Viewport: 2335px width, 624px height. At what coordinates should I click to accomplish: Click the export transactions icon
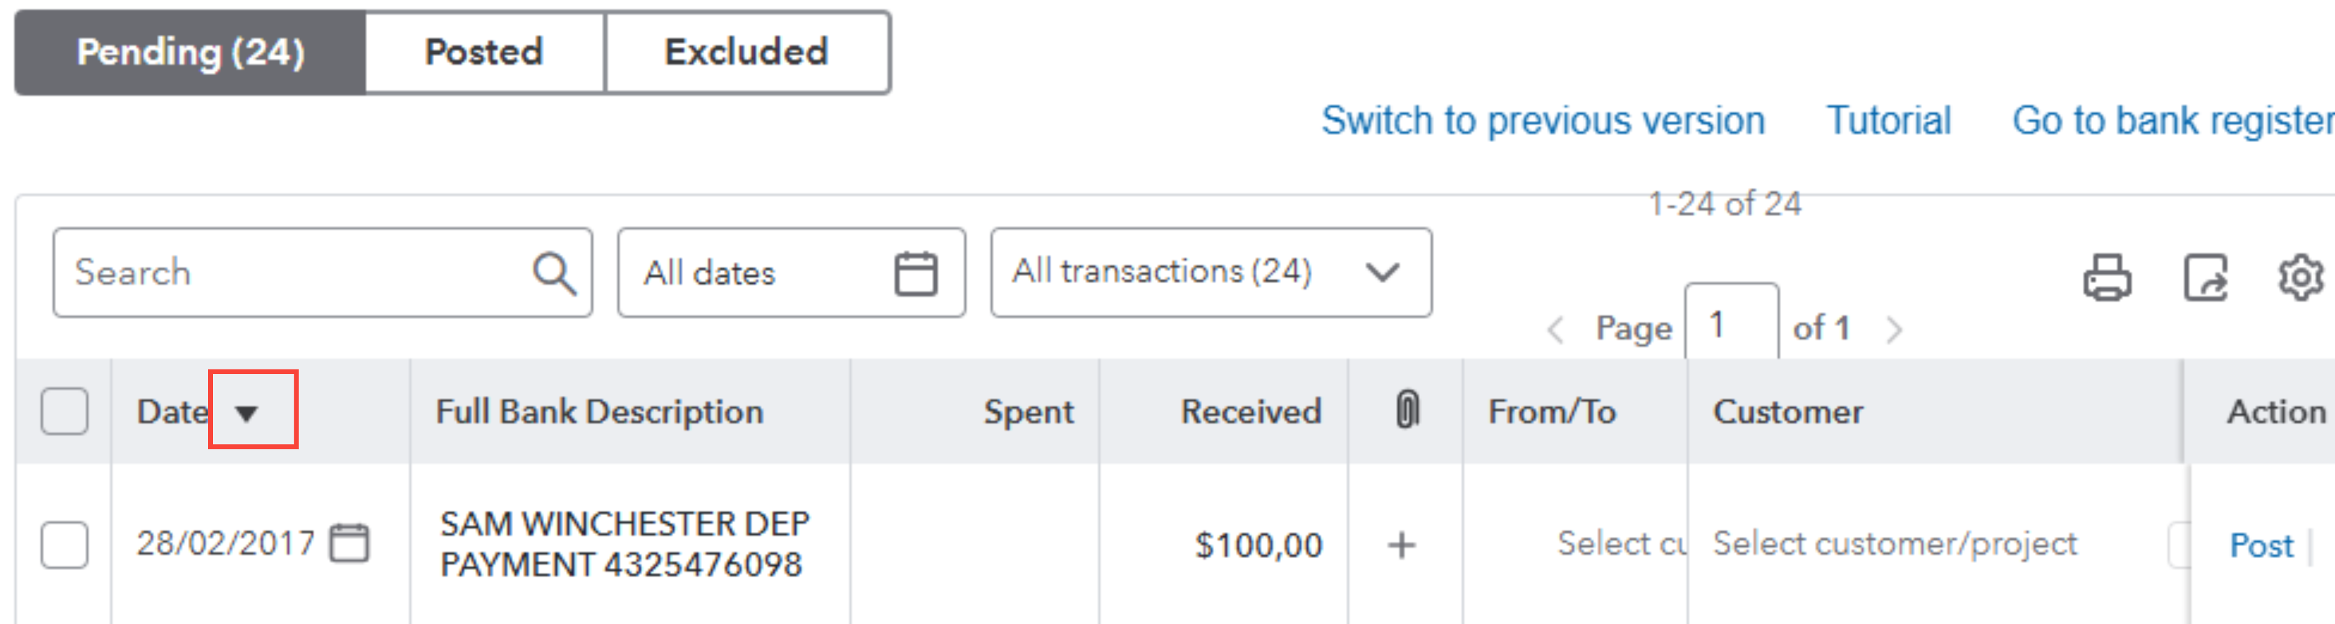tap(2205, 276)
